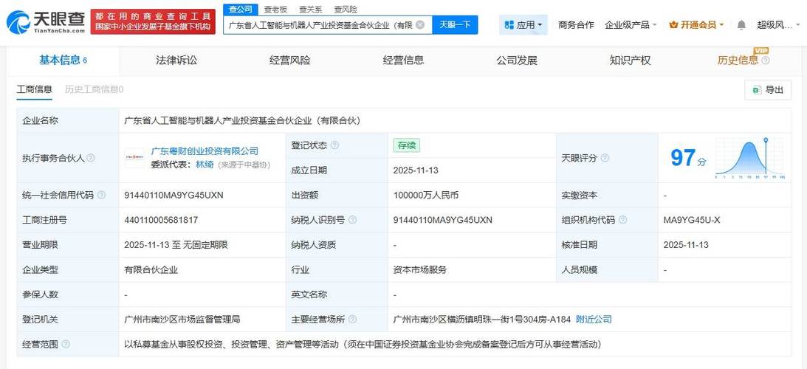Switch to 知识产权 tab
This screenshot has height=369, width=807.
point(631,61)
